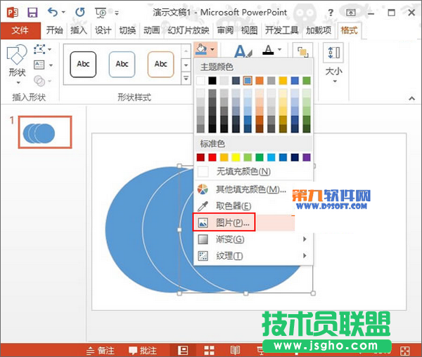Click the Redo icon in quick access toolbar
This screenshot has height=357, width=422.
click(80, 12)
